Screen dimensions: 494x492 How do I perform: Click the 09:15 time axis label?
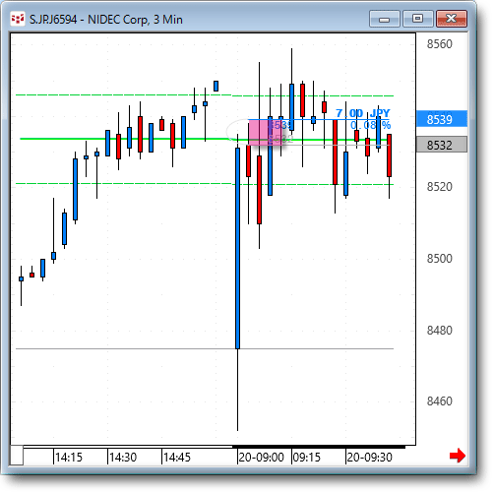[x=306, y=458]
